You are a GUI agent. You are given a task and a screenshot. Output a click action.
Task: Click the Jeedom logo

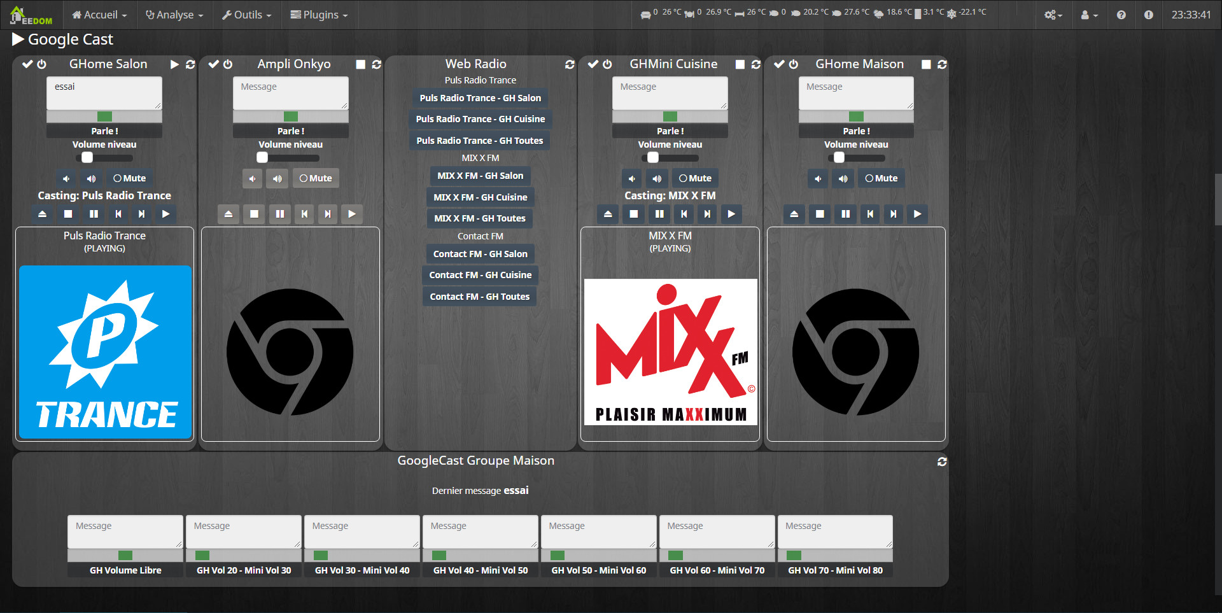[31, 15]
